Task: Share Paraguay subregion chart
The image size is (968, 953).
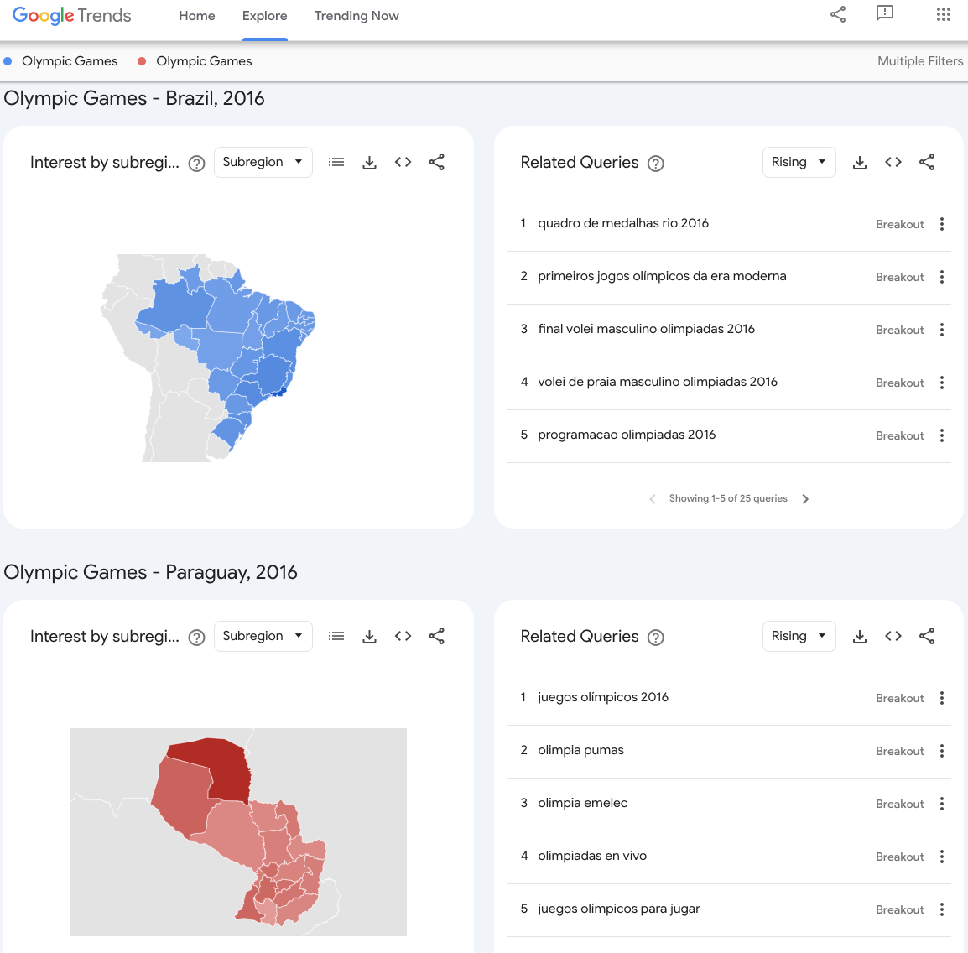Action: coord(436,637)
